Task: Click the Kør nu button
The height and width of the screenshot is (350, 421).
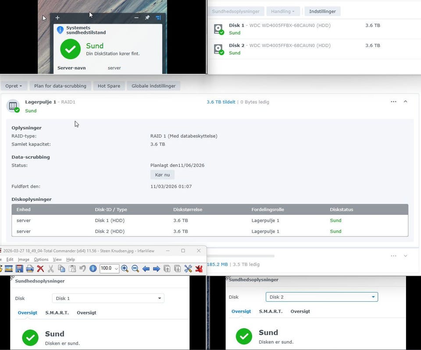Action: pyautogui.click(x=162, y=175)
